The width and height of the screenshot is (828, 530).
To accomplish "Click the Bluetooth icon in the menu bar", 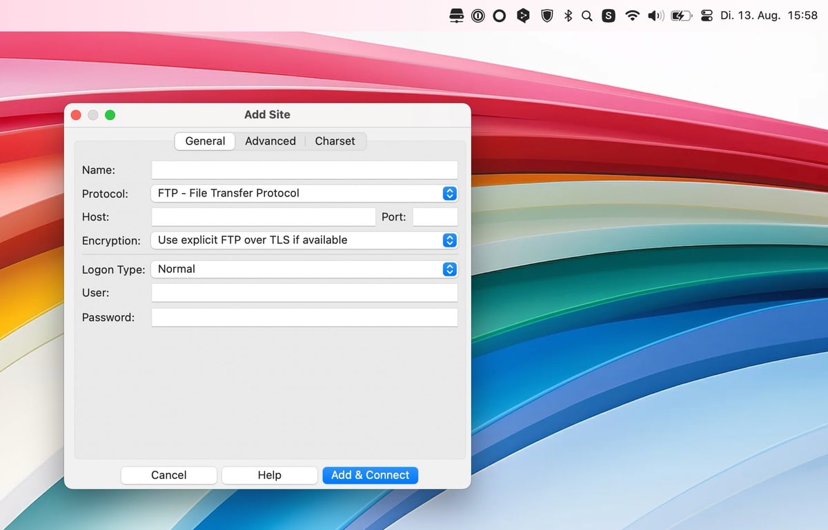I will pos(567,15).
